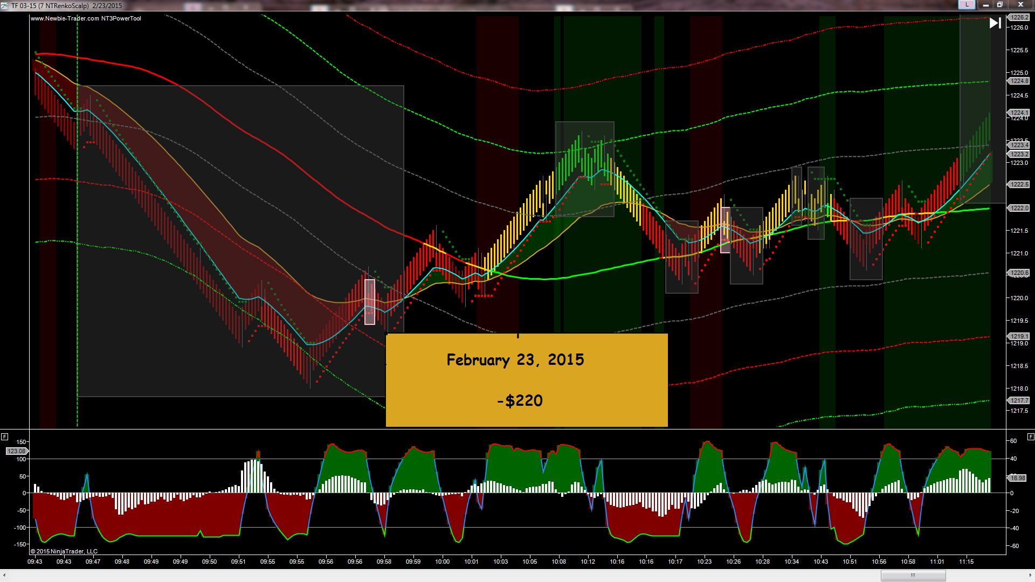Select the February 23, 2015 text box
Image resolution: width=1035 pixels, height=582 pixels.
pyautogui.click(x=515, y=359)
